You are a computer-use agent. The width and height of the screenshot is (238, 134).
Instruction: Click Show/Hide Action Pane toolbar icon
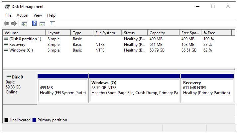click(42, 23)
